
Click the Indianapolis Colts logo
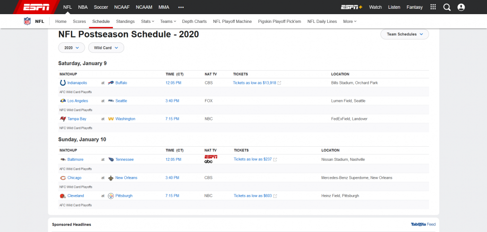click(x=63, y=83)
